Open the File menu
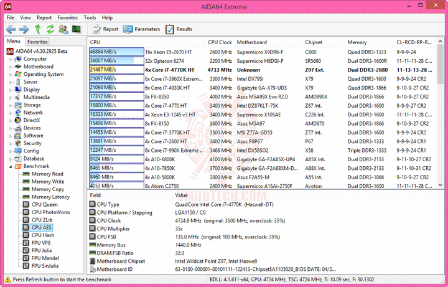 pos(11,17)
